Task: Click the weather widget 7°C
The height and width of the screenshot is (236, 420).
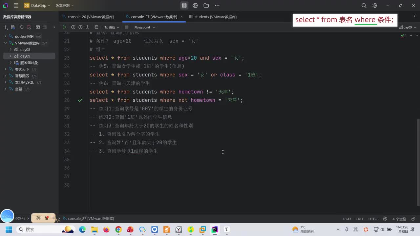Action: [303, 229]
